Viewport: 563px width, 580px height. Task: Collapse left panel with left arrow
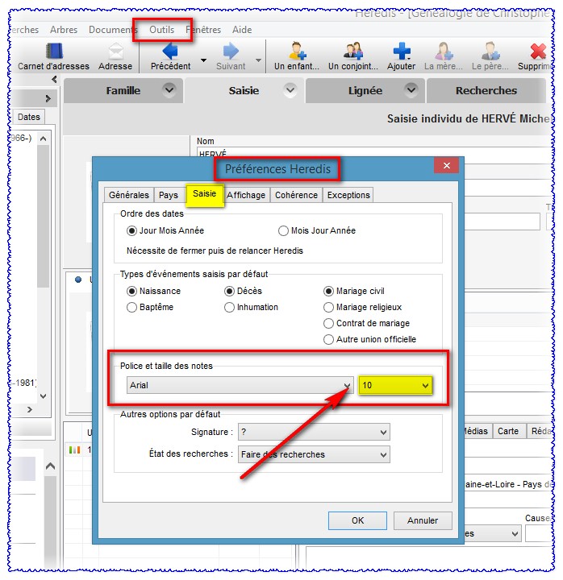point(54,79)
